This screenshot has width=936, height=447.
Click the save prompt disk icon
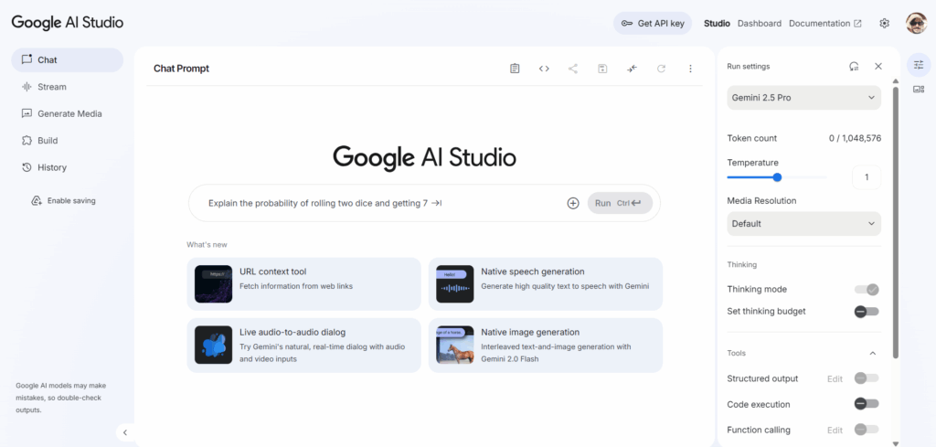coord(602,69)
